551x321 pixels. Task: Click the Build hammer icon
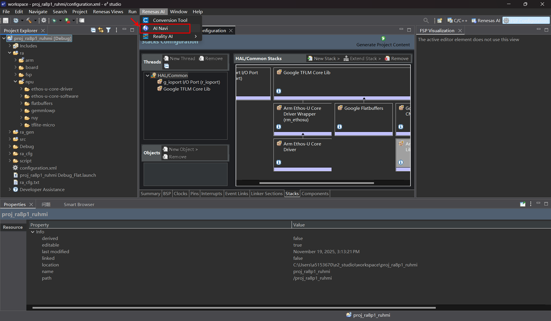(29, 20)
